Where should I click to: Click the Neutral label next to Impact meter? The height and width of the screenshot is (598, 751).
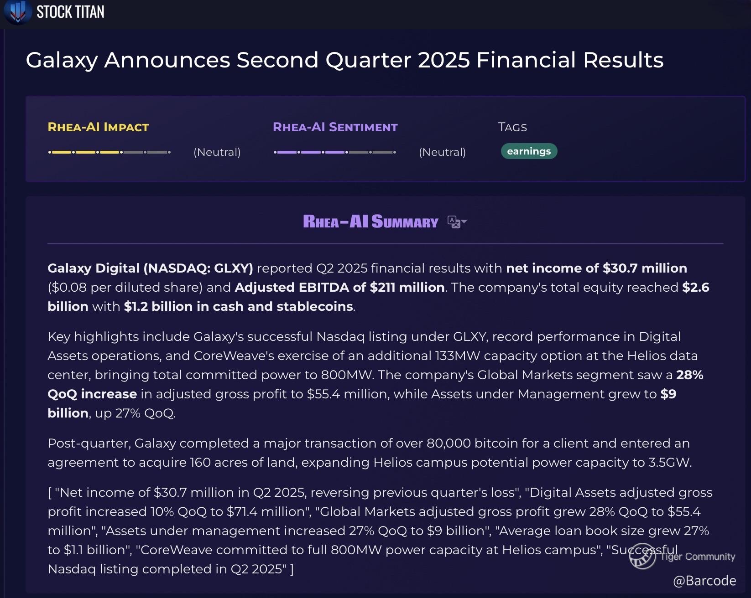click(x=217, y=152)
